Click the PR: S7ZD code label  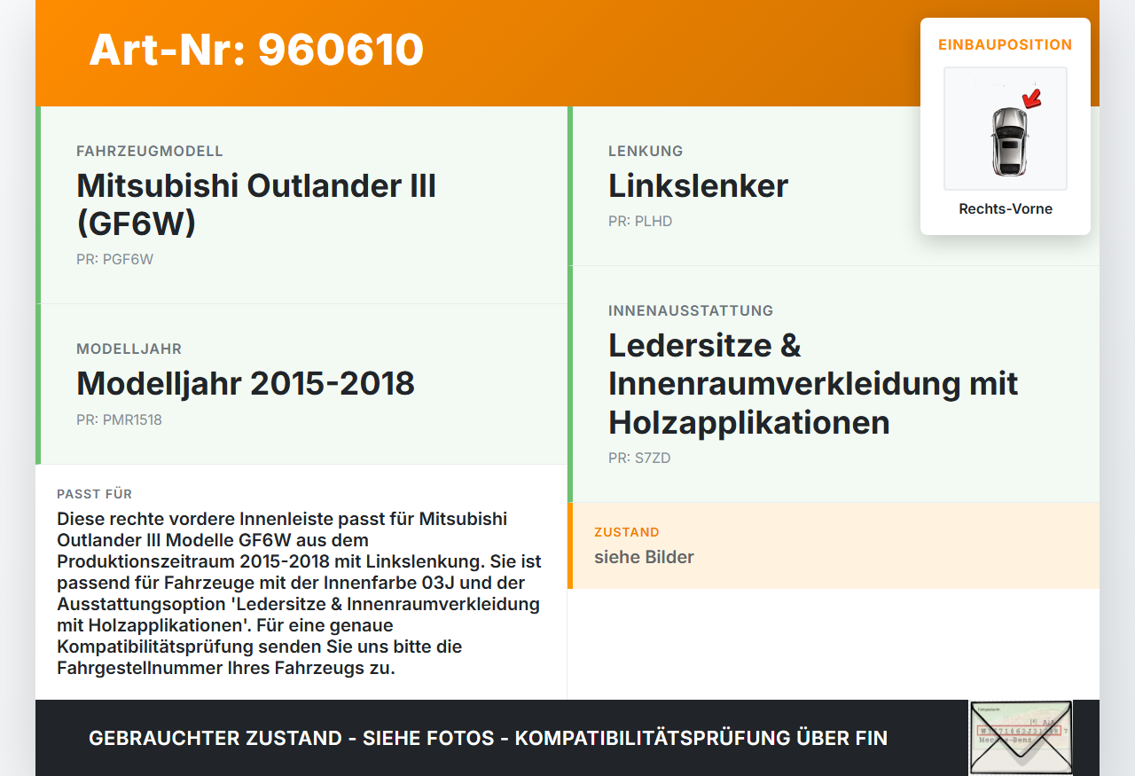point(638,458)
